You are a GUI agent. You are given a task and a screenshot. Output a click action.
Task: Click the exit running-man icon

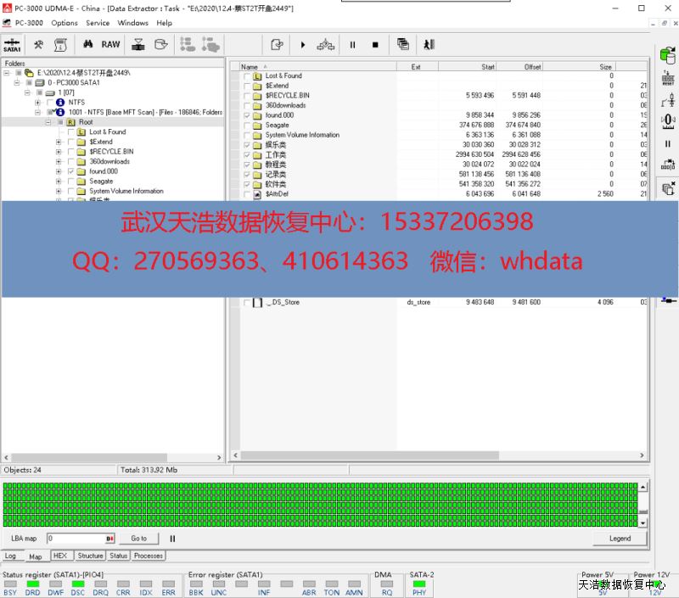(429, 44)
